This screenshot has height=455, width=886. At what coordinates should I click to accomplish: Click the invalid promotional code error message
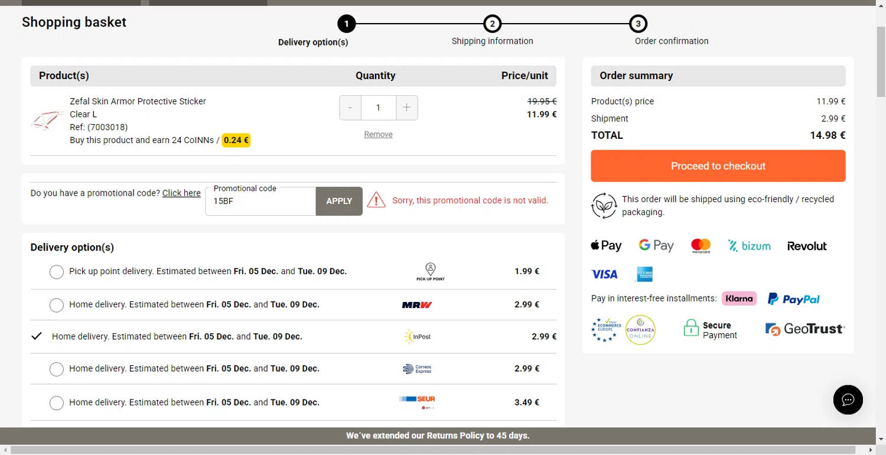[x=470, y=200]
